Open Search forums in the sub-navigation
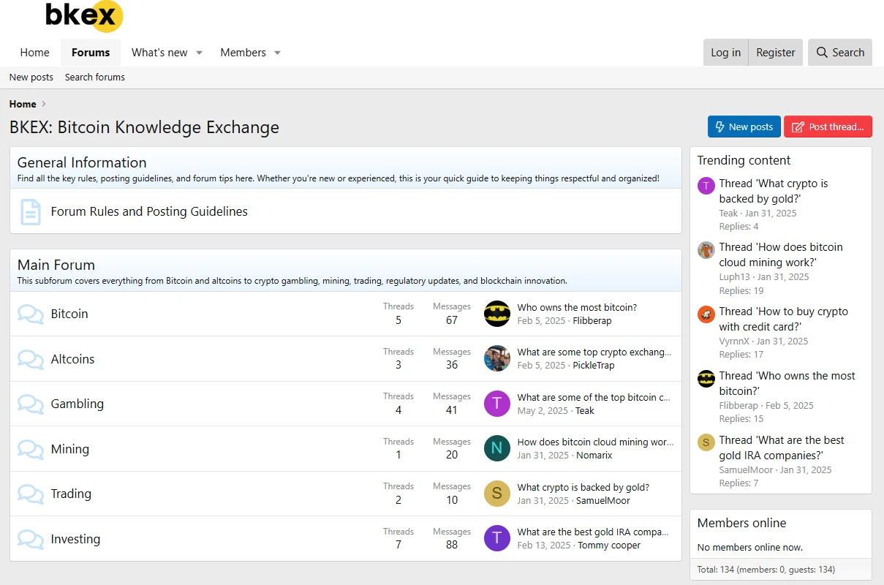 click(x=95, y=77)
